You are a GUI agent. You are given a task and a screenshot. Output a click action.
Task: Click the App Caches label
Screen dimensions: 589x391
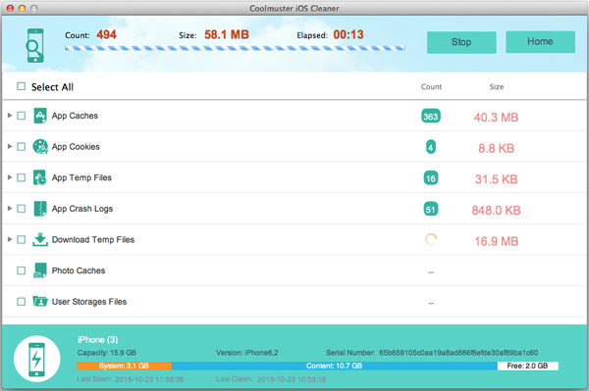point(75,116)
